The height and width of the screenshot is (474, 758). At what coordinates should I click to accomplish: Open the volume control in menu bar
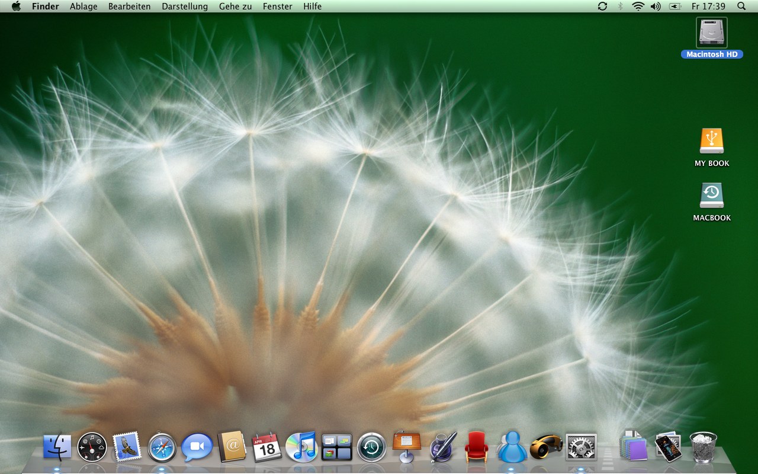pos(656,7)
